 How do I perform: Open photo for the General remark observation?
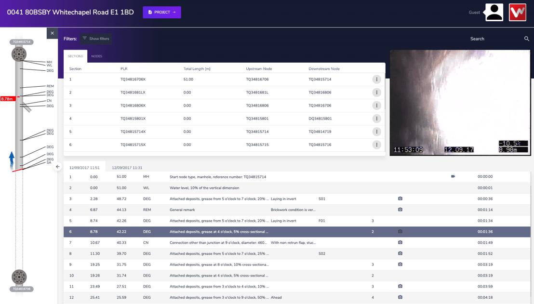[x=400, y=210]
